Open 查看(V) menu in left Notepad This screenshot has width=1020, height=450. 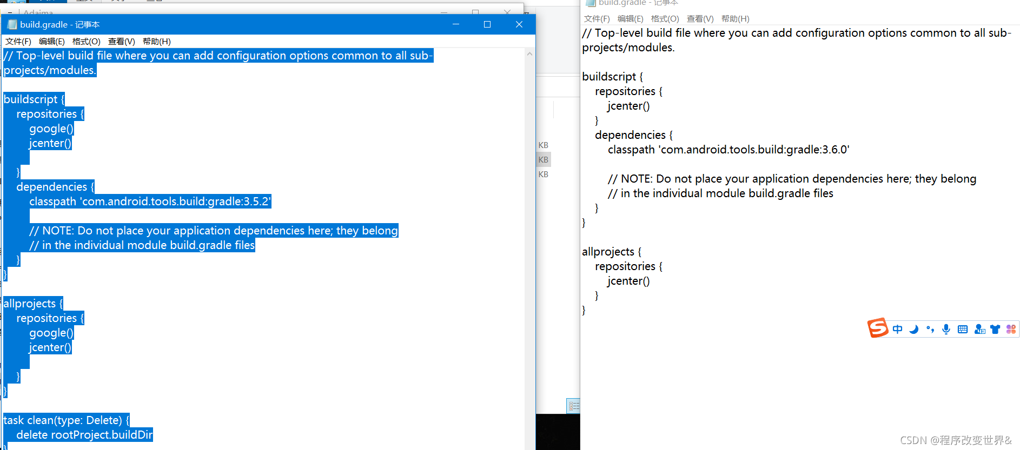coord(121,42)
